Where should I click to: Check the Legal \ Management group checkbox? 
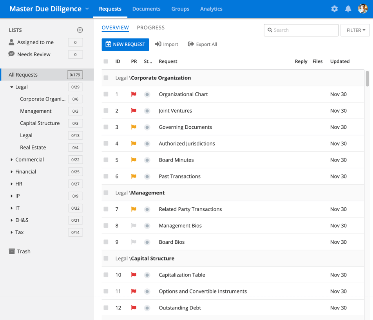coord(106,193)
